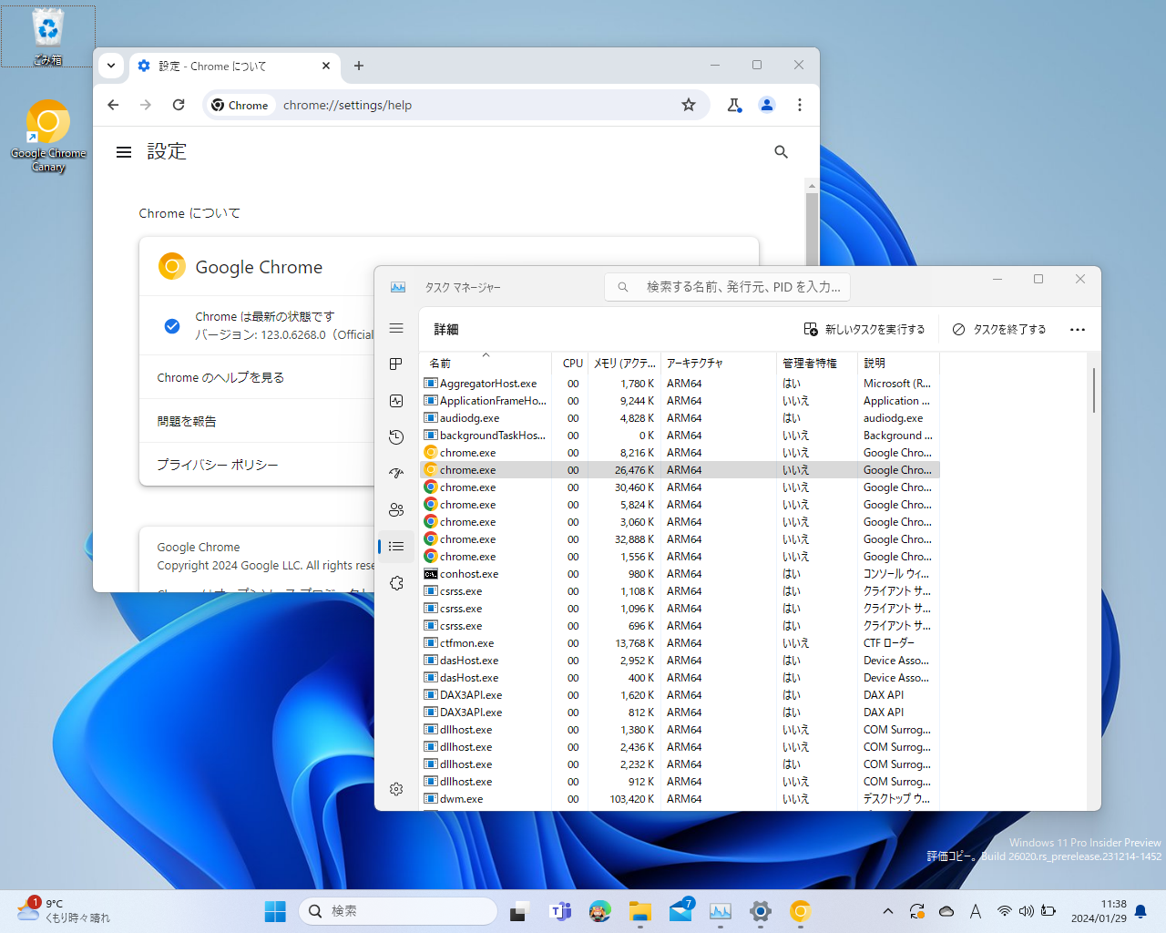Screen dimensions: 1166x933
Task: Open Task Manager settings gear
Action: (396, 789)
